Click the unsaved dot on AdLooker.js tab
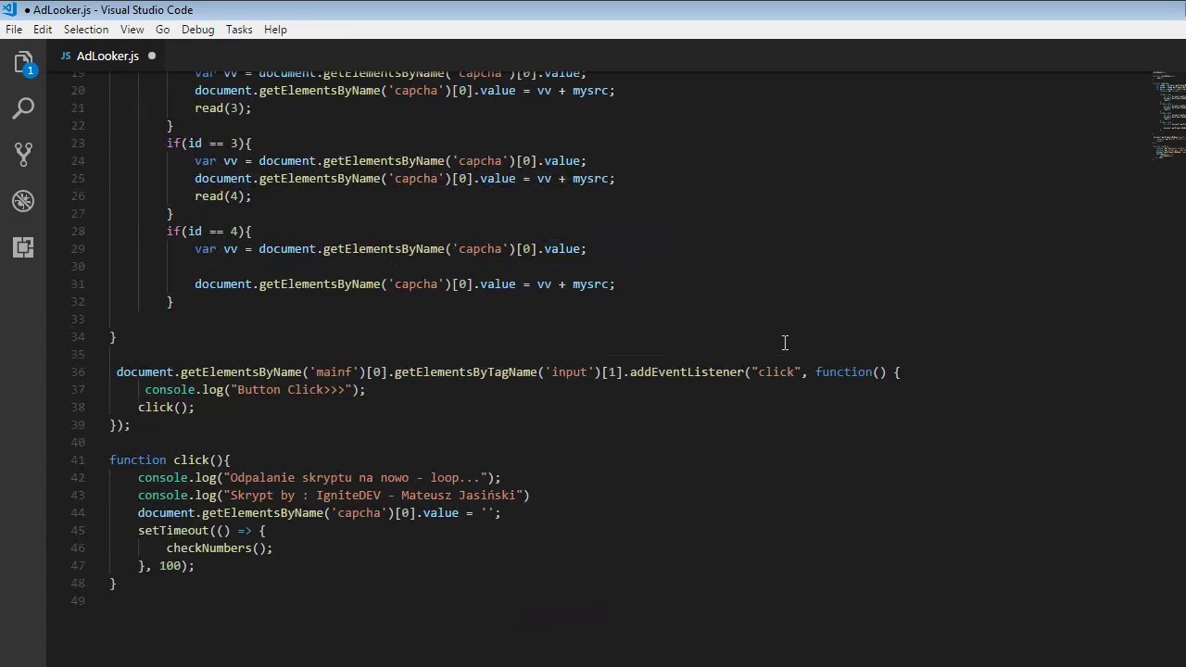1186x667 pixels. 152,56
